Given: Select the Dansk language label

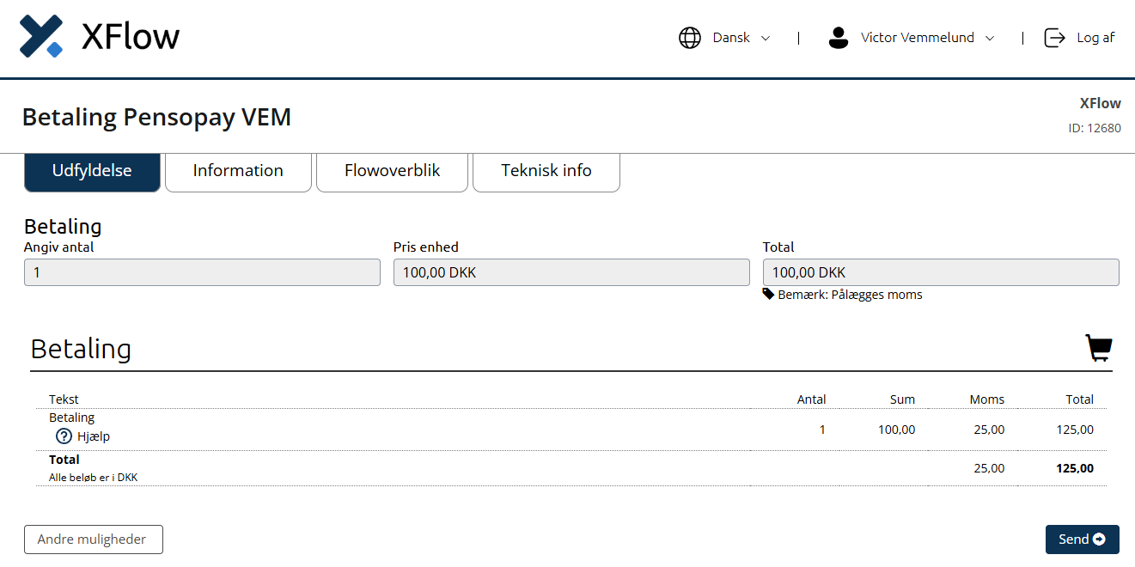Looking at the screenshot, I should (731, 38).
